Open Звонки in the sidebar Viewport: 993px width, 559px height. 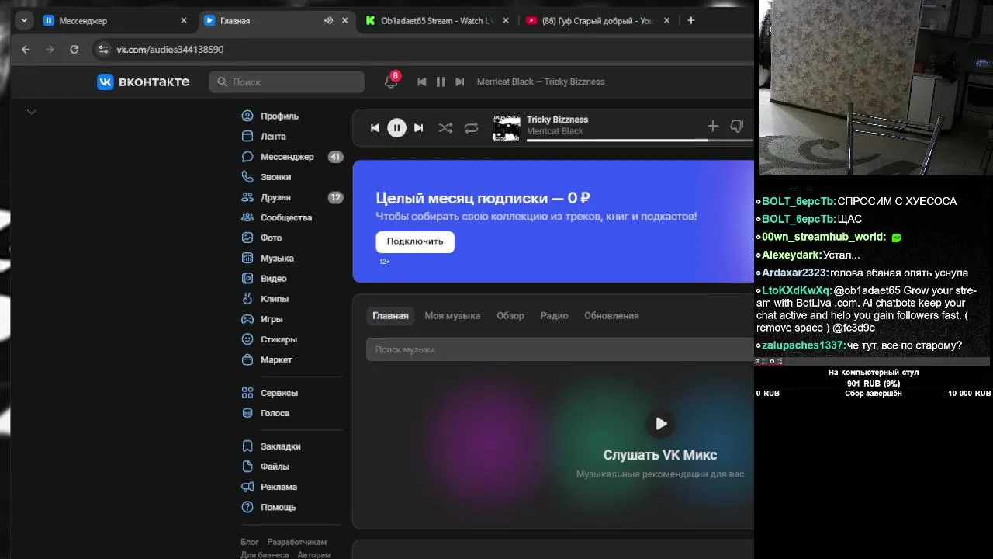pos(266,177)
